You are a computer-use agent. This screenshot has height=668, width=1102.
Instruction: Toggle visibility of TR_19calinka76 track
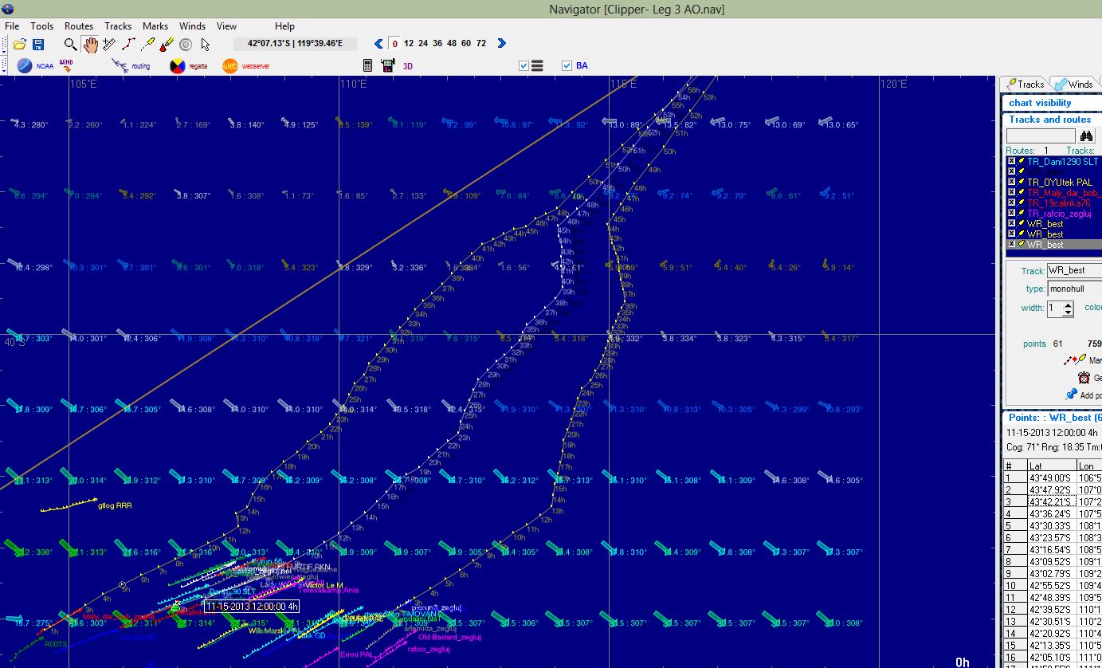coord(1011,202)
